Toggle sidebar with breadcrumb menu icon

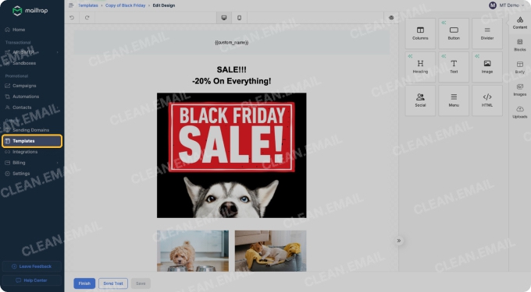pyautogui.click(x=71, y=5)
